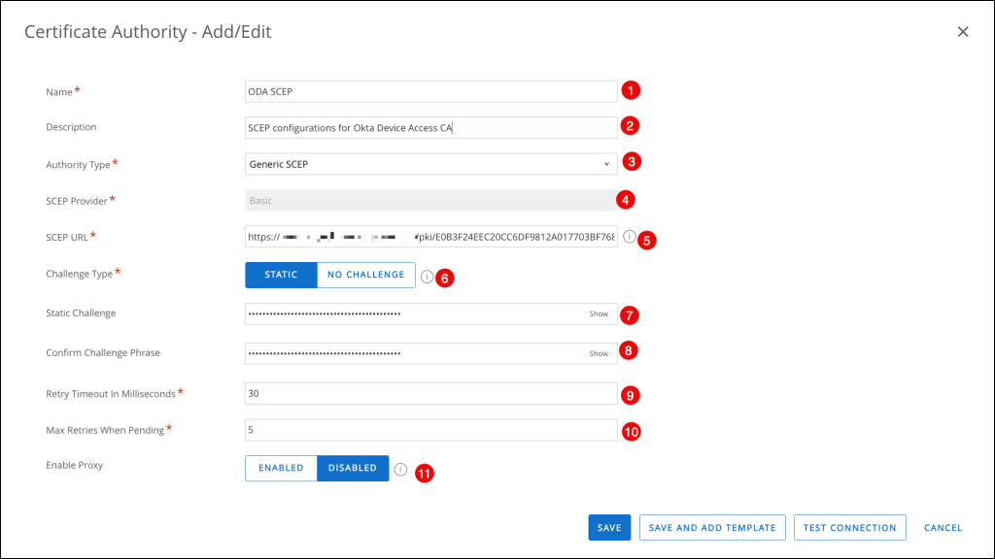Set Enable Proxy to DISABLED
The image size is (995, 559).
[x=352, y=468]
